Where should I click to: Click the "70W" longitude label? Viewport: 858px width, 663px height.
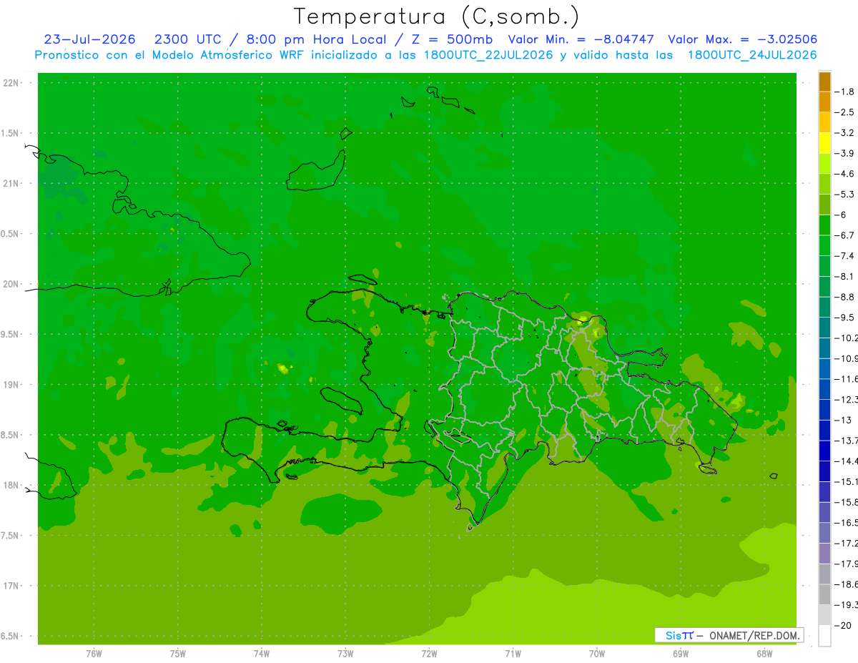point(597,654)
